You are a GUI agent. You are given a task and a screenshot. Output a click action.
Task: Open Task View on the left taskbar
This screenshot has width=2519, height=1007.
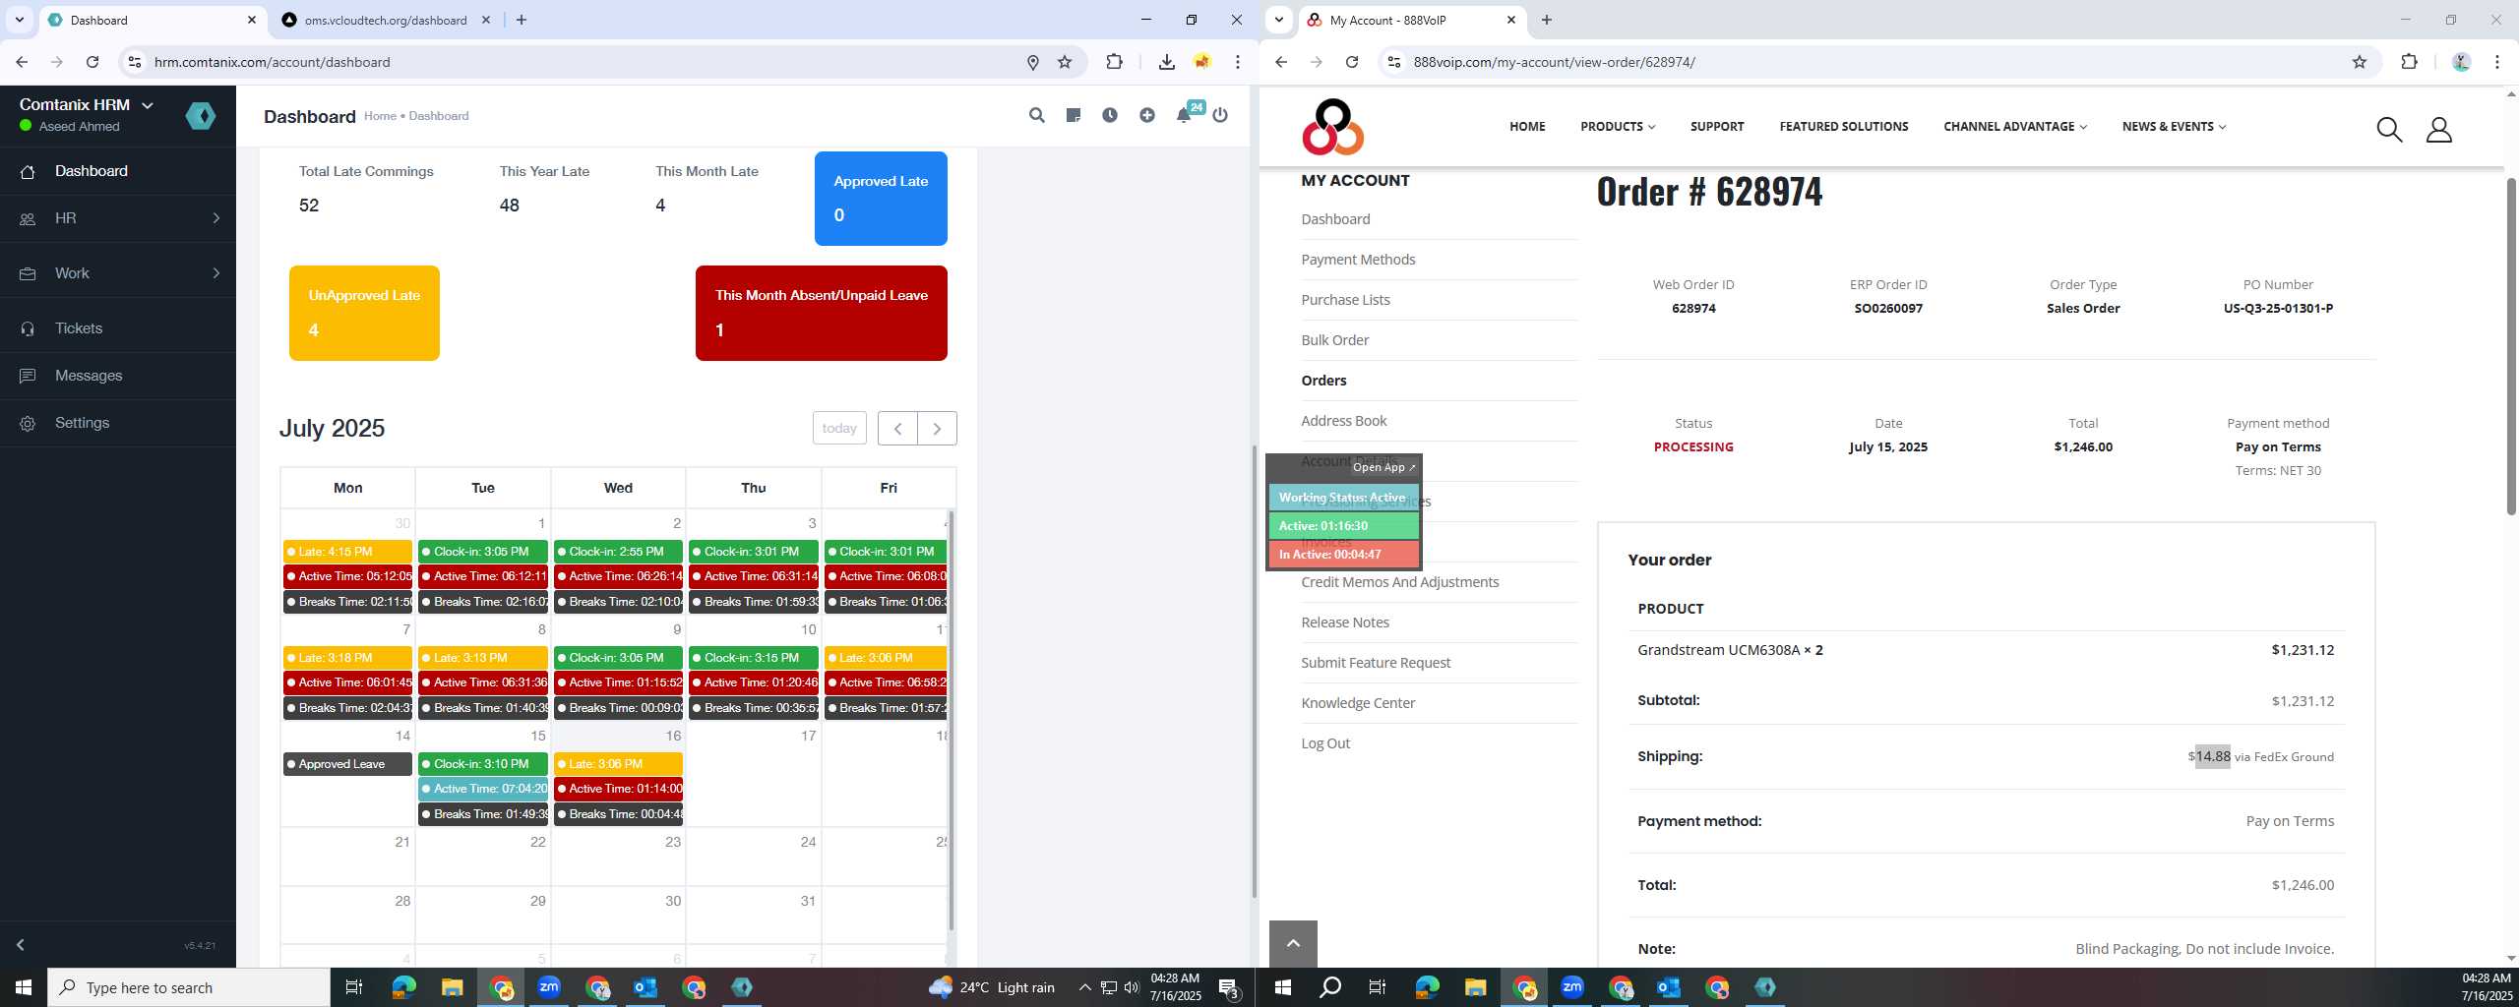point(354,987)
